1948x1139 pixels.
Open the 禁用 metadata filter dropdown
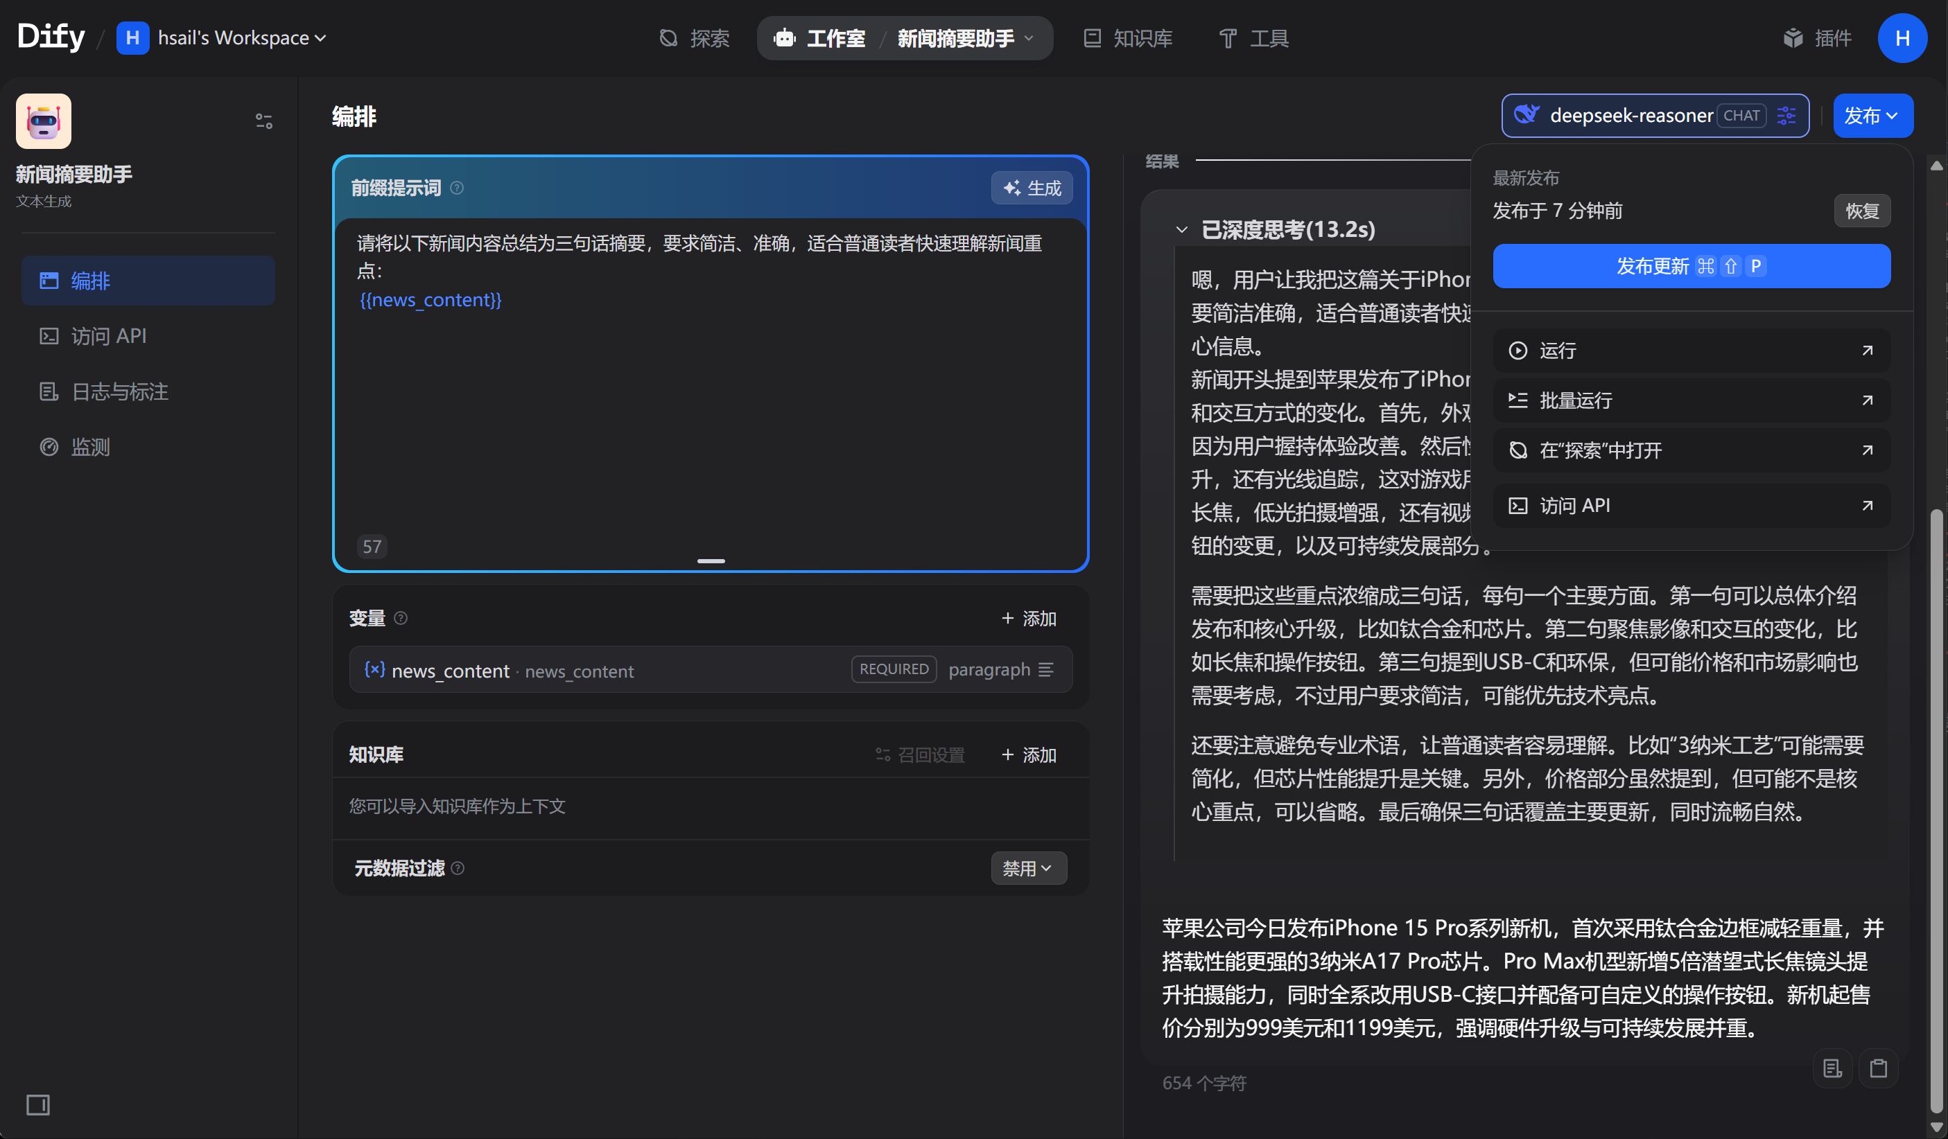pyautogui.click(x=1029, y=869)
